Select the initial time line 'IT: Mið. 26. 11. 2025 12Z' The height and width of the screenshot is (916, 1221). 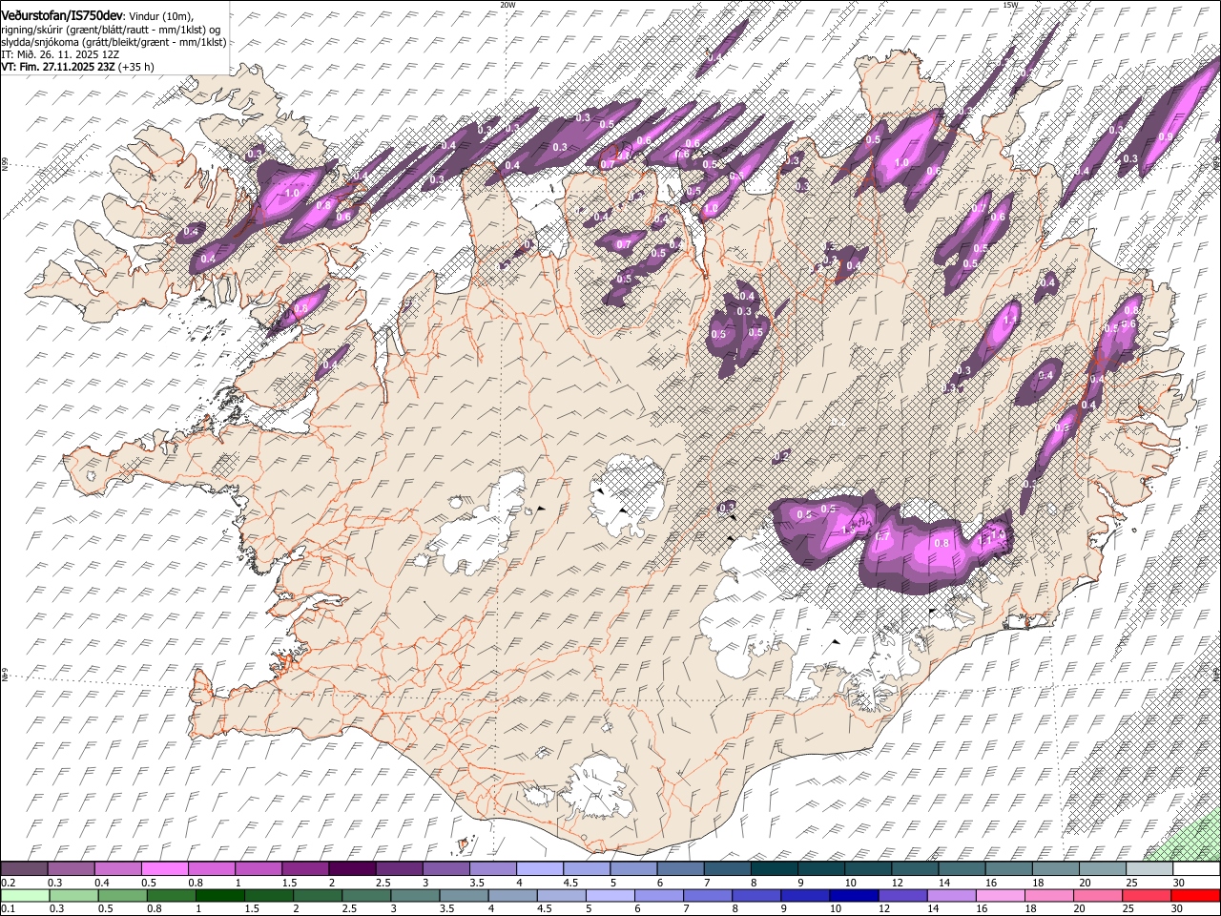pyautogui.click(x=60, y=54)
